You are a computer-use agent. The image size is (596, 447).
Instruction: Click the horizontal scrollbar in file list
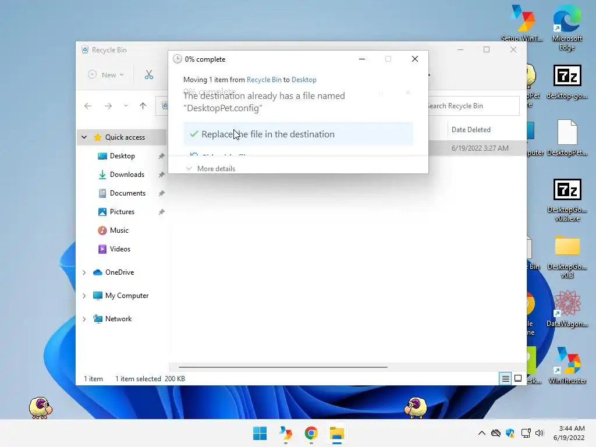pyautogui.click(x=283, y=367)
